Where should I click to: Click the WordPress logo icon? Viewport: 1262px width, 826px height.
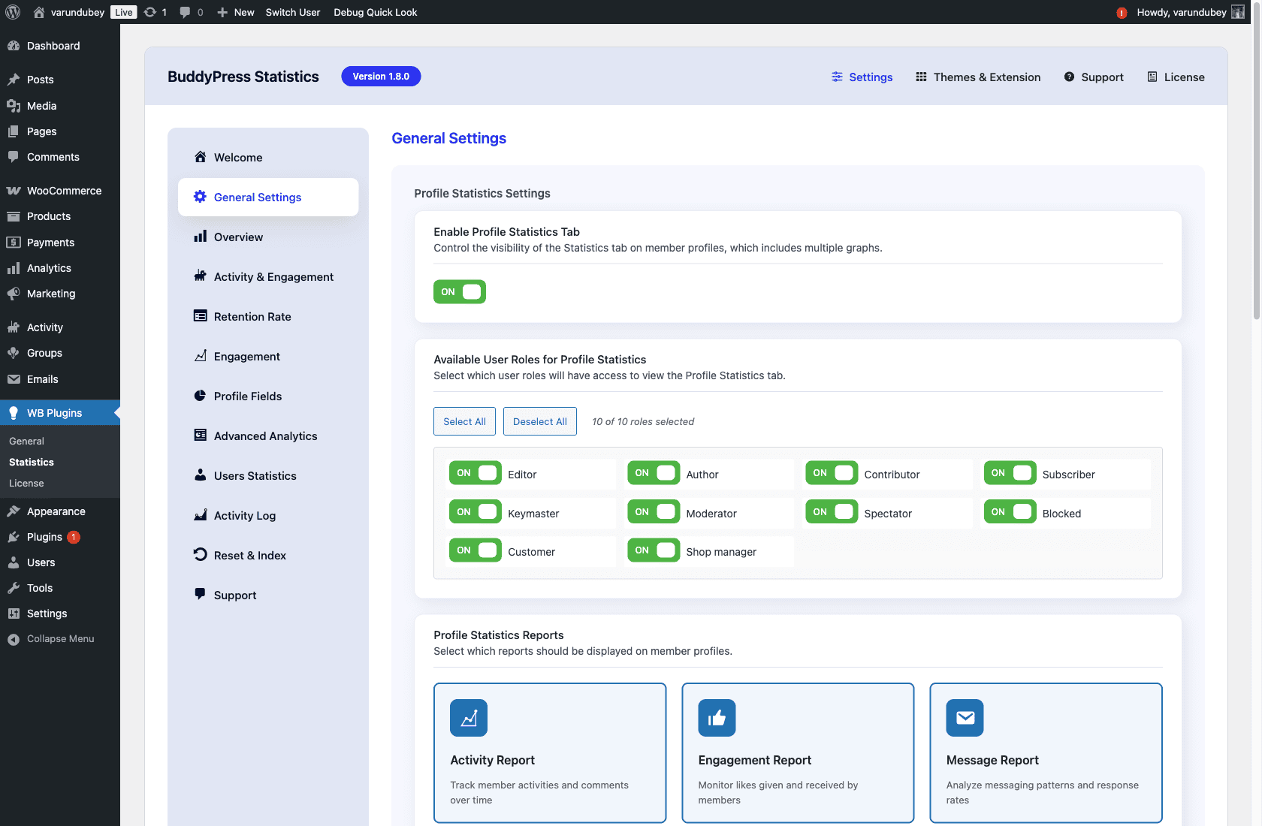click(13, 12)
